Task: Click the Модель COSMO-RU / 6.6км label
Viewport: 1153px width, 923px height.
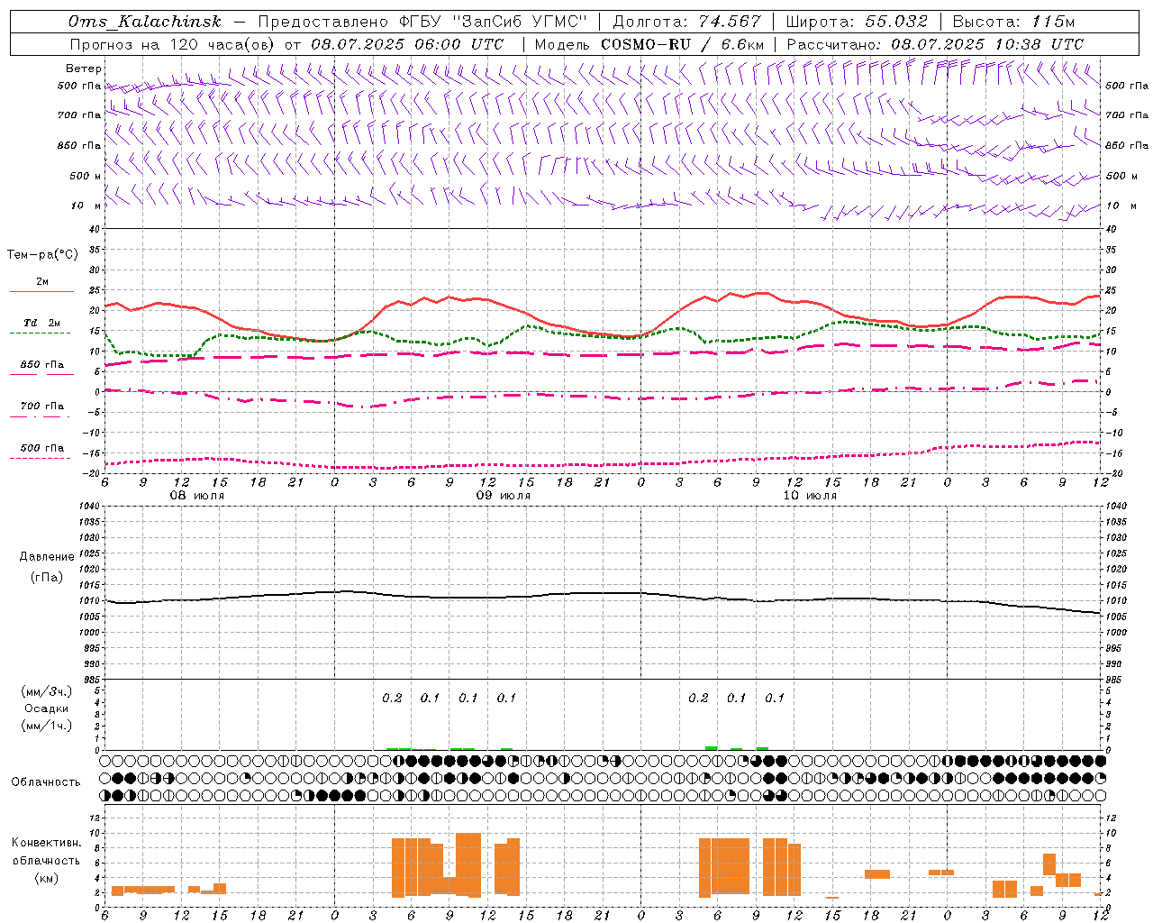Action: (x=649, y=44)
